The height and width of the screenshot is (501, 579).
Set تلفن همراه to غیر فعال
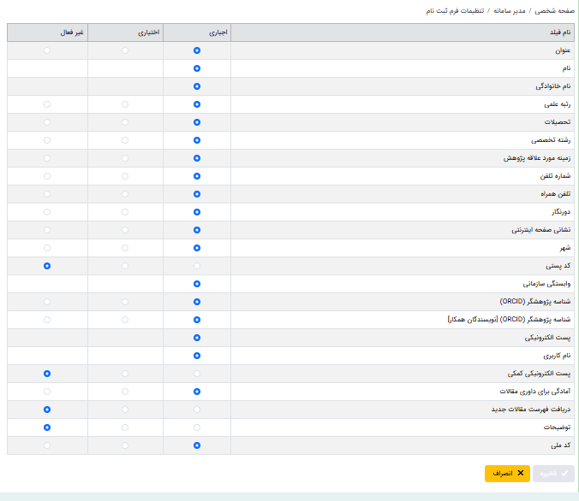point(47,194)
